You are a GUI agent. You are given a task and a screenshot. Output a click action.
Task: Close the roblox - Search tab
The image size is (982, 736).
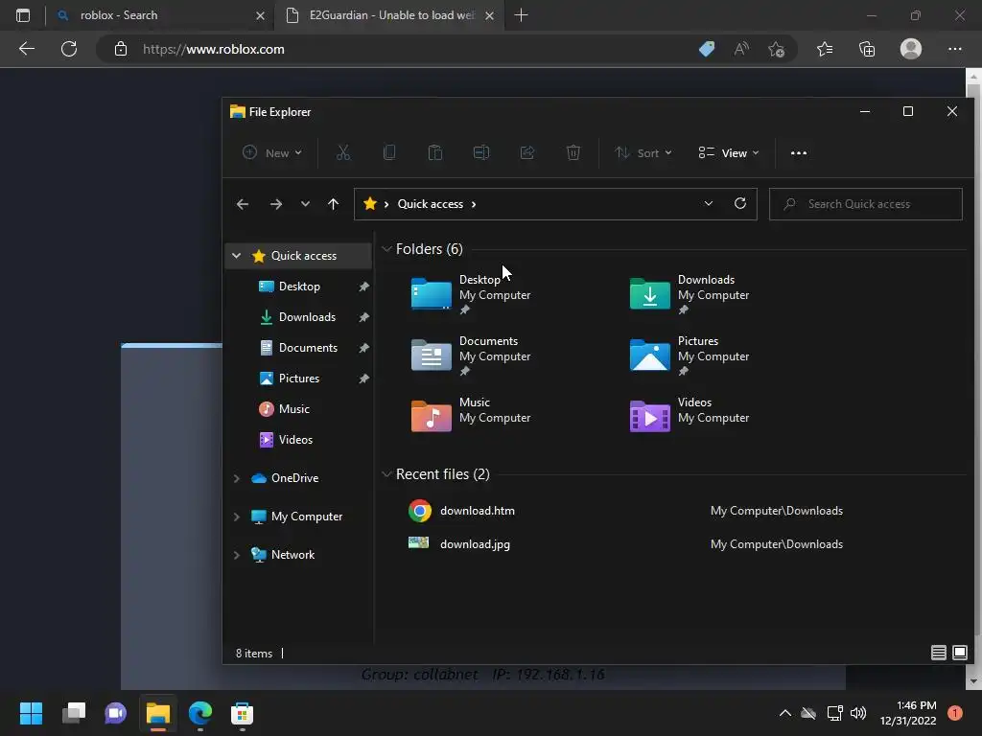[260, 15]
